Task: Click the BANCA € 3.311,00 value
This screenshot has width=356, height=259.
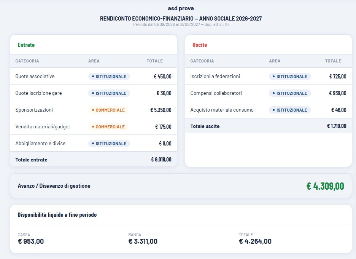Action: pyautogui.click(x=143, y=241)
